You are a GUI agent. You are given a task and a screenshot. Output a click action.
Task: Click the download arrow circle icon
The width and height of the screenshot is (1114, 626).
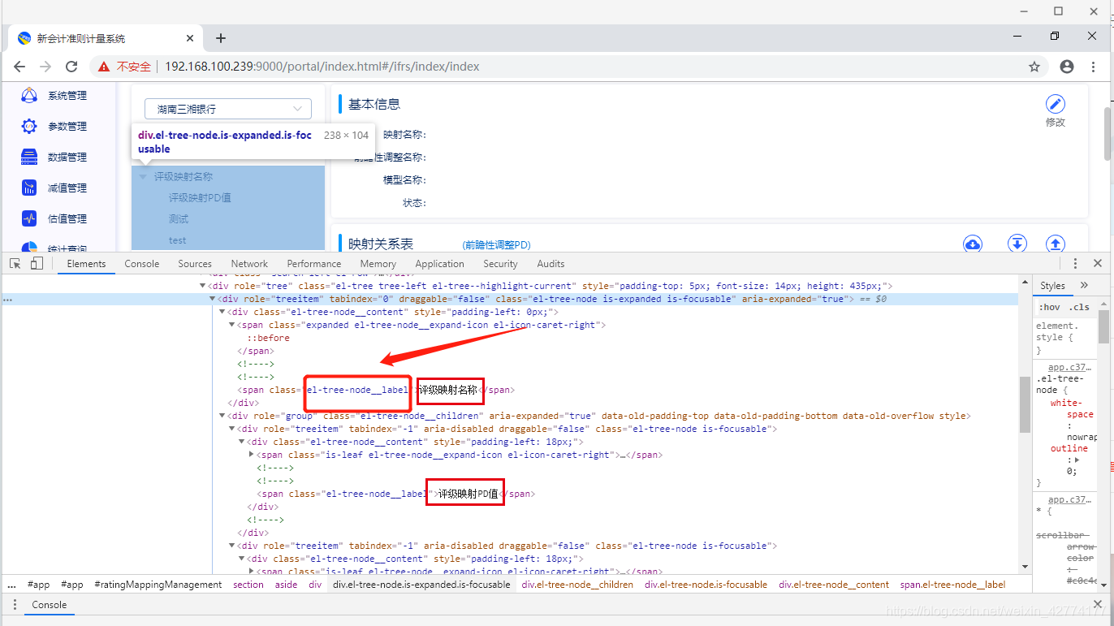click(1017, 244)
